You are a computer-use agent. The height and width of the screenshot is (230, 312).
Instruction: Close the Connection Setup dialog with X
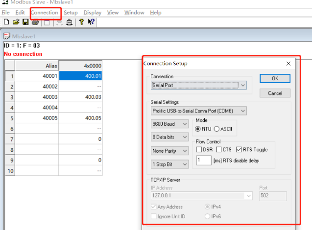point(288,64)
